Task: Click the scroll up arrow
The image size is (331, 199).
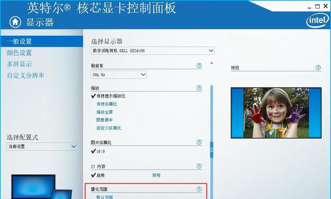Action: point(211,63)
